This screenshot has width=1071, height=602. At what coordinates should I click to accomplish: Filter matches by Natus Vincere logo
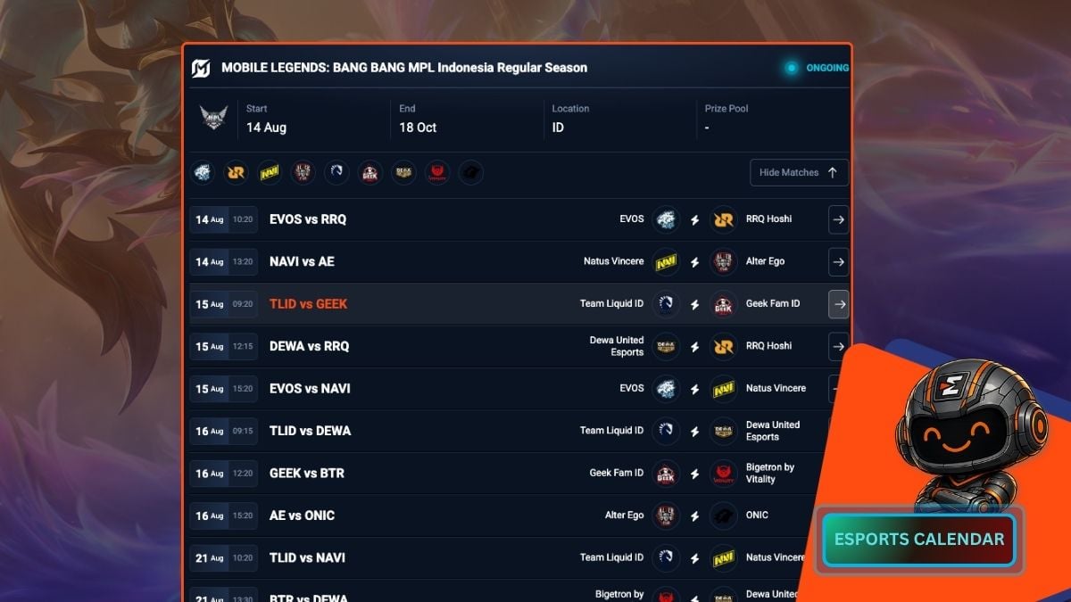click(270, 172)
